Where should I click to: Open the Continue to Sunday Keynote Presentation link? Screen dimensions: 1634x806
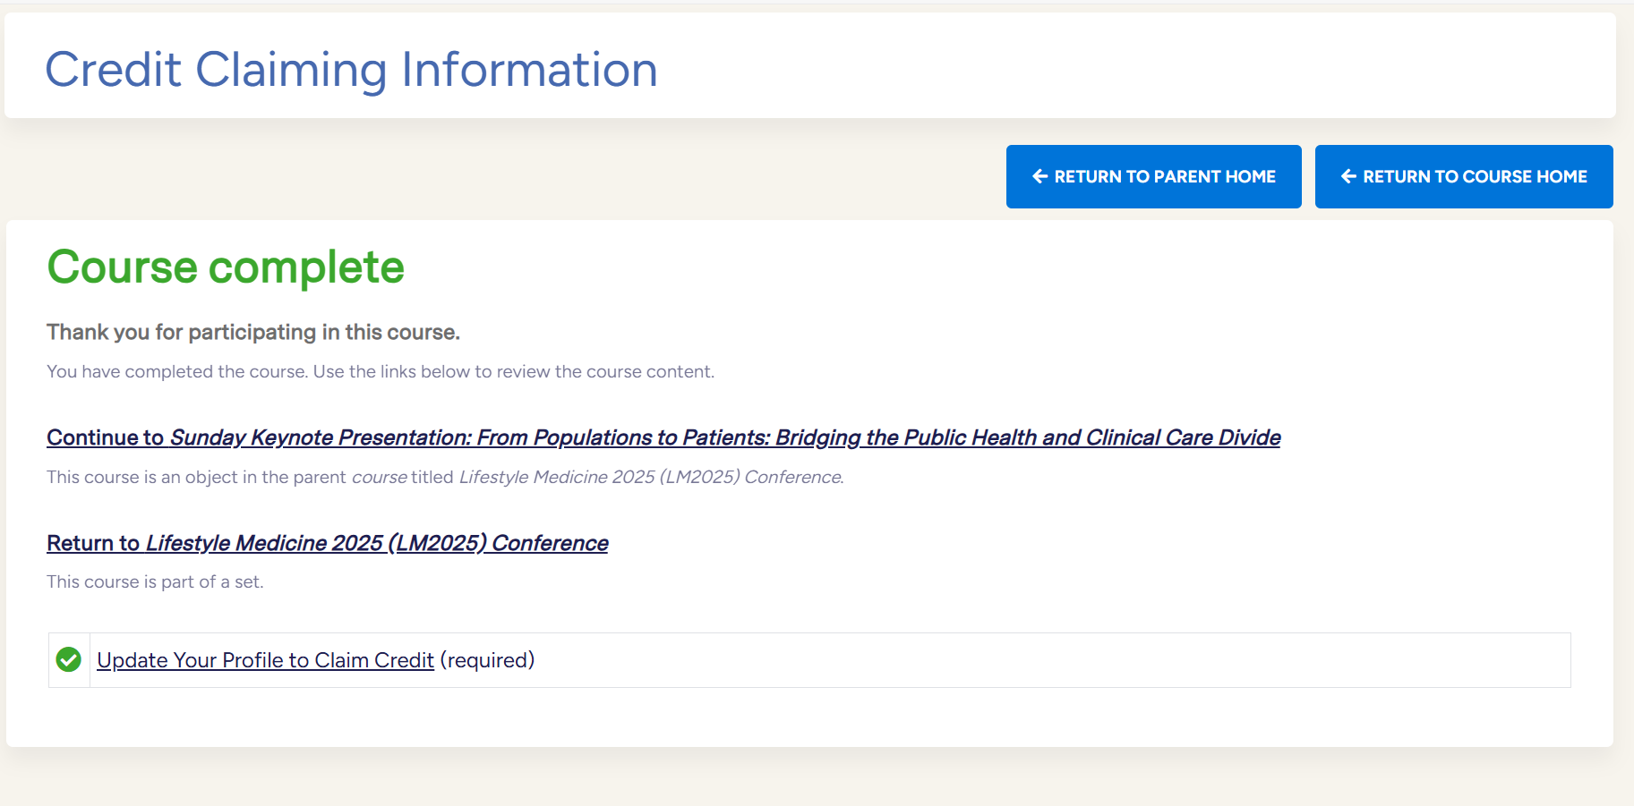click(663, 437)
